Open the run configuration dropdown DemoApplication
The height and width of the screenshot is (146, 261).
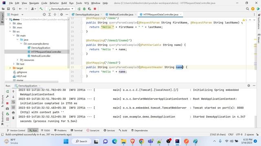coord(60,9)
